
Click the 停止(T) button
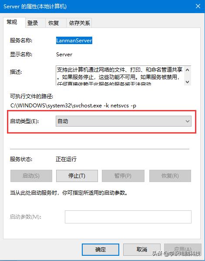[77, 176]
